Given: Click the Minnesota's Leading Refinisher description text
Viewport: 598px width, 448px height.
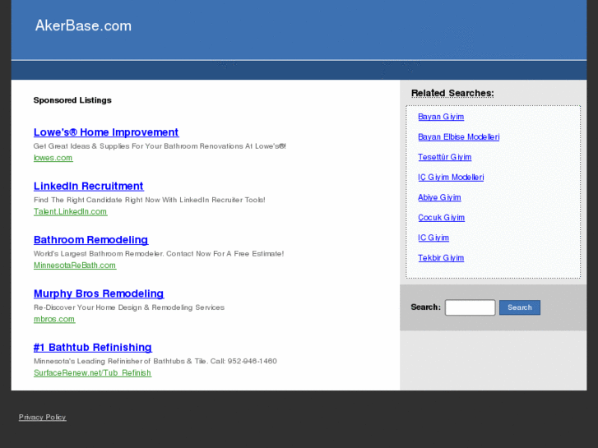Looking at the screenshot, I should pyautogui.click(x=155, y=361).
